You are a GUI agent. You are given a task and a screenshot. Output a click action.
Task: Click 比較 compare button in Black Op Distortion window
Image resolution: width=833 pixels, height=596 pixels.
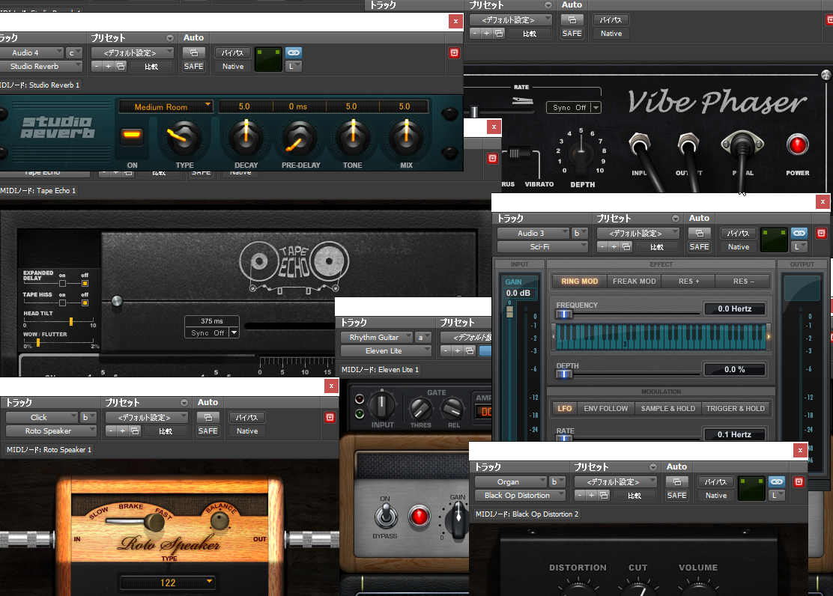634,495
